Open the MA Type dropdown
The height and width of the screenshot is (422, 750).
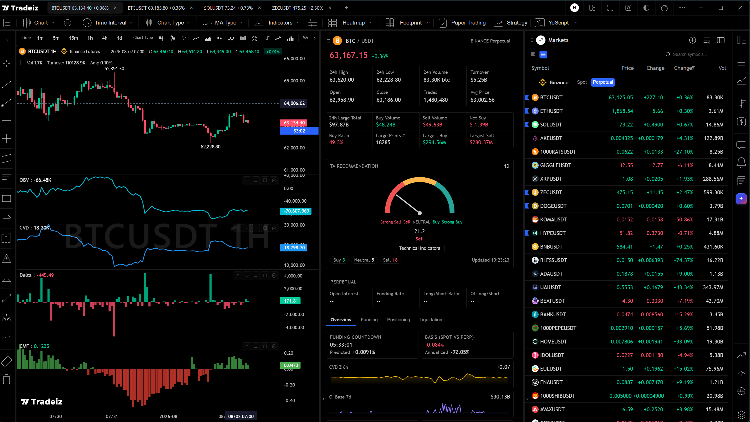223,23
